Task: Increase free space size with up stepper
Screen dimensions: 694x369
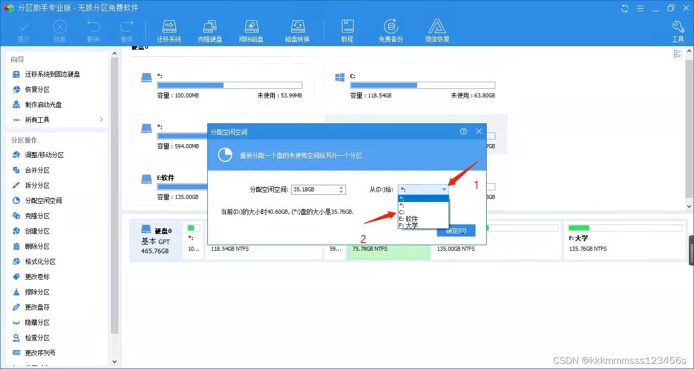Action: pyautogui.click(x=341, y=187)
